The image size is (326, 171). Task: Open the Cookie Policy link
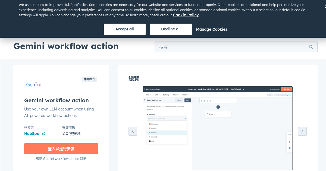click(x=186, y=15)
